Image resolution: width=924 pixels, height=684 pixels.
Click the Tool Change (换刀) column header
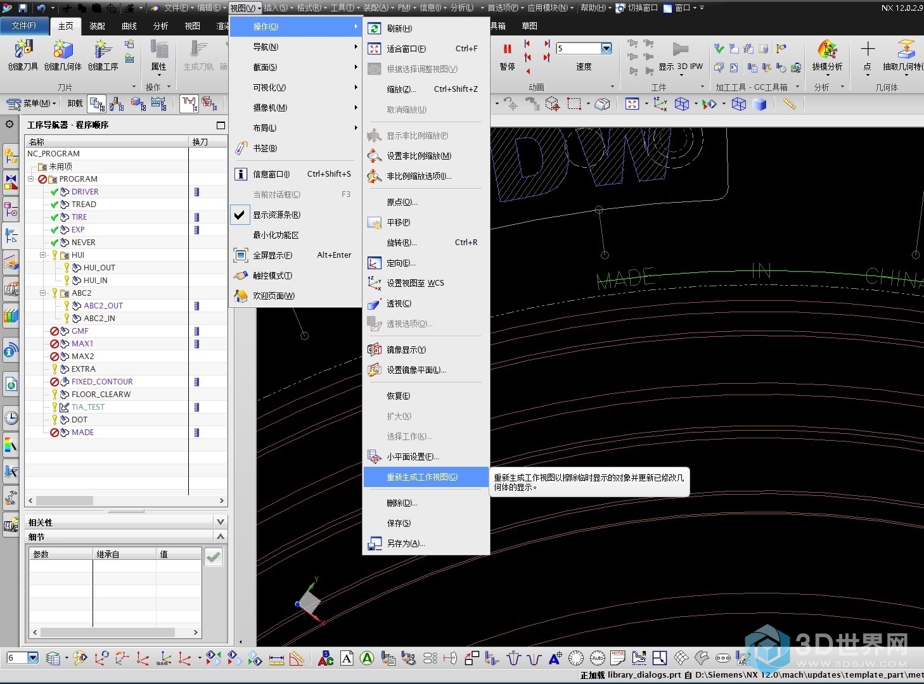click(x=208, y=141)
